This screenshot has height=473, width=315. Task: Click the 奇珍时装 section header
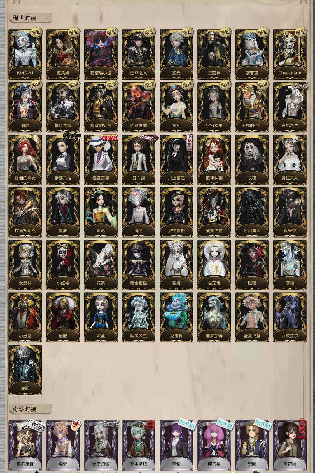24,409
